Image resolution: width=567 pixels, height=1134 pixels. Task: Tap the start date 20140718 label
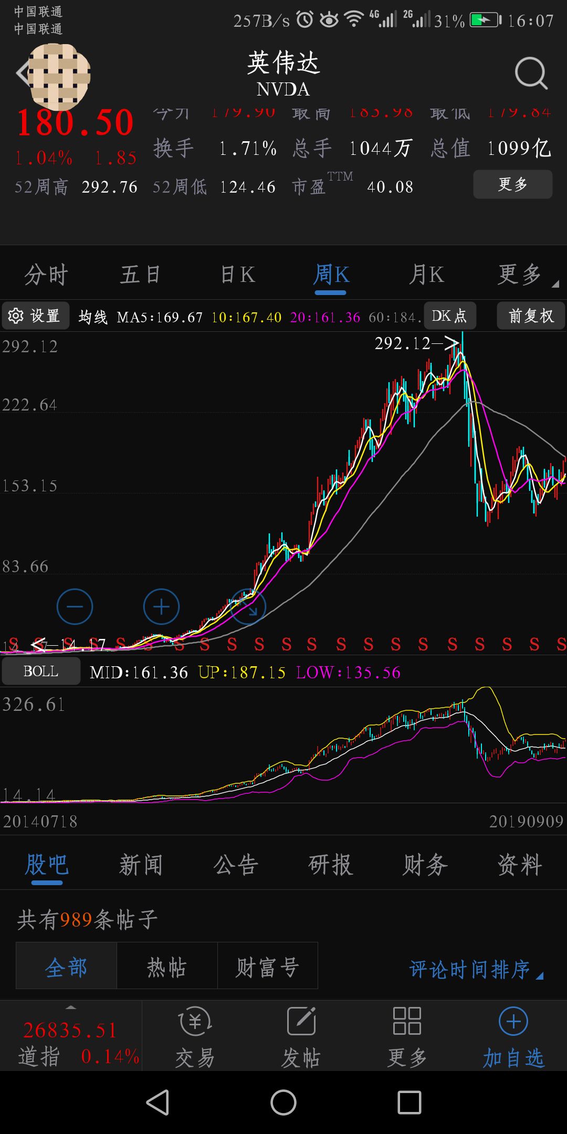coord(40,821)
